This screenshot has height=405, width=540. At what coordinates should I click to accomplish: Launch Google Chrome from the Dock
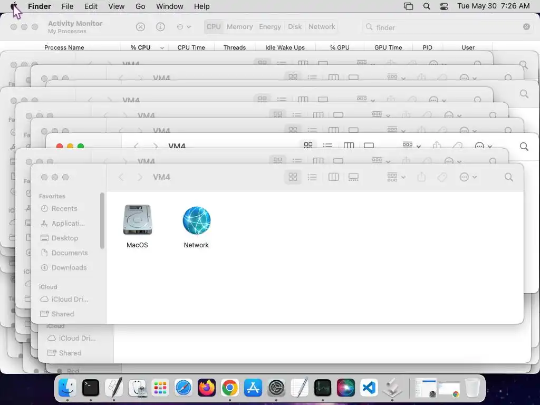(230, 388)
